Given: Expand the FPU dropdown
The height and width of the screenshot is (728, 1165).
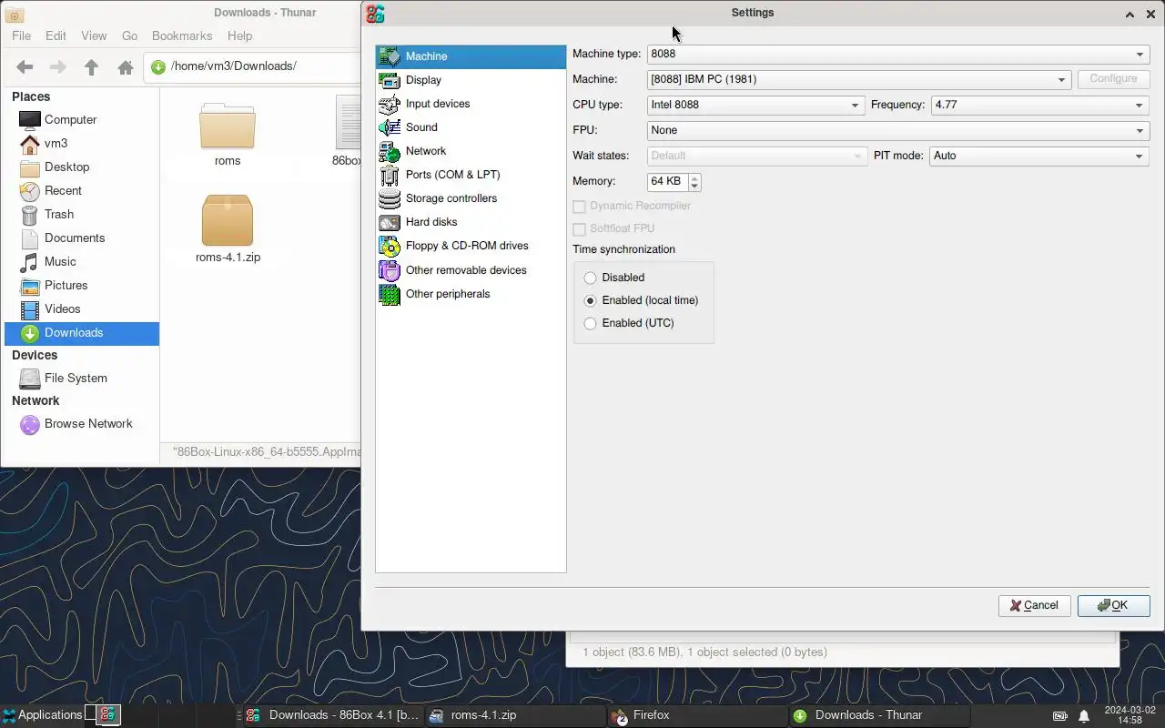Looking at the screenshot, I should pos(898,130).
